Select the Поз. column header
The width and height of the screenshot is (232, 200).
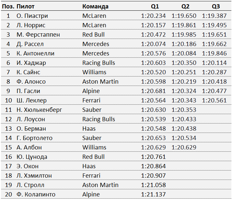click(x=8, y=6)
